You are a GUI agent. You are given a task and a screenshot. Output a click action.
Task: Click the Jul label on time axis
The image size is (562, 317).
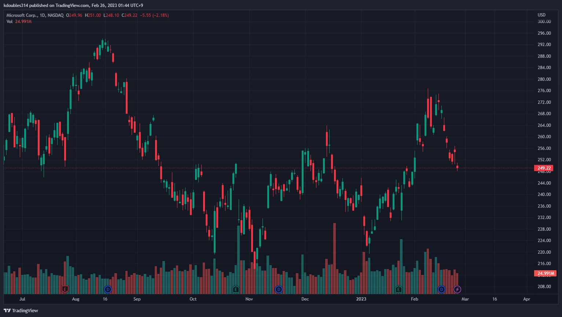(x=22, y=299)
